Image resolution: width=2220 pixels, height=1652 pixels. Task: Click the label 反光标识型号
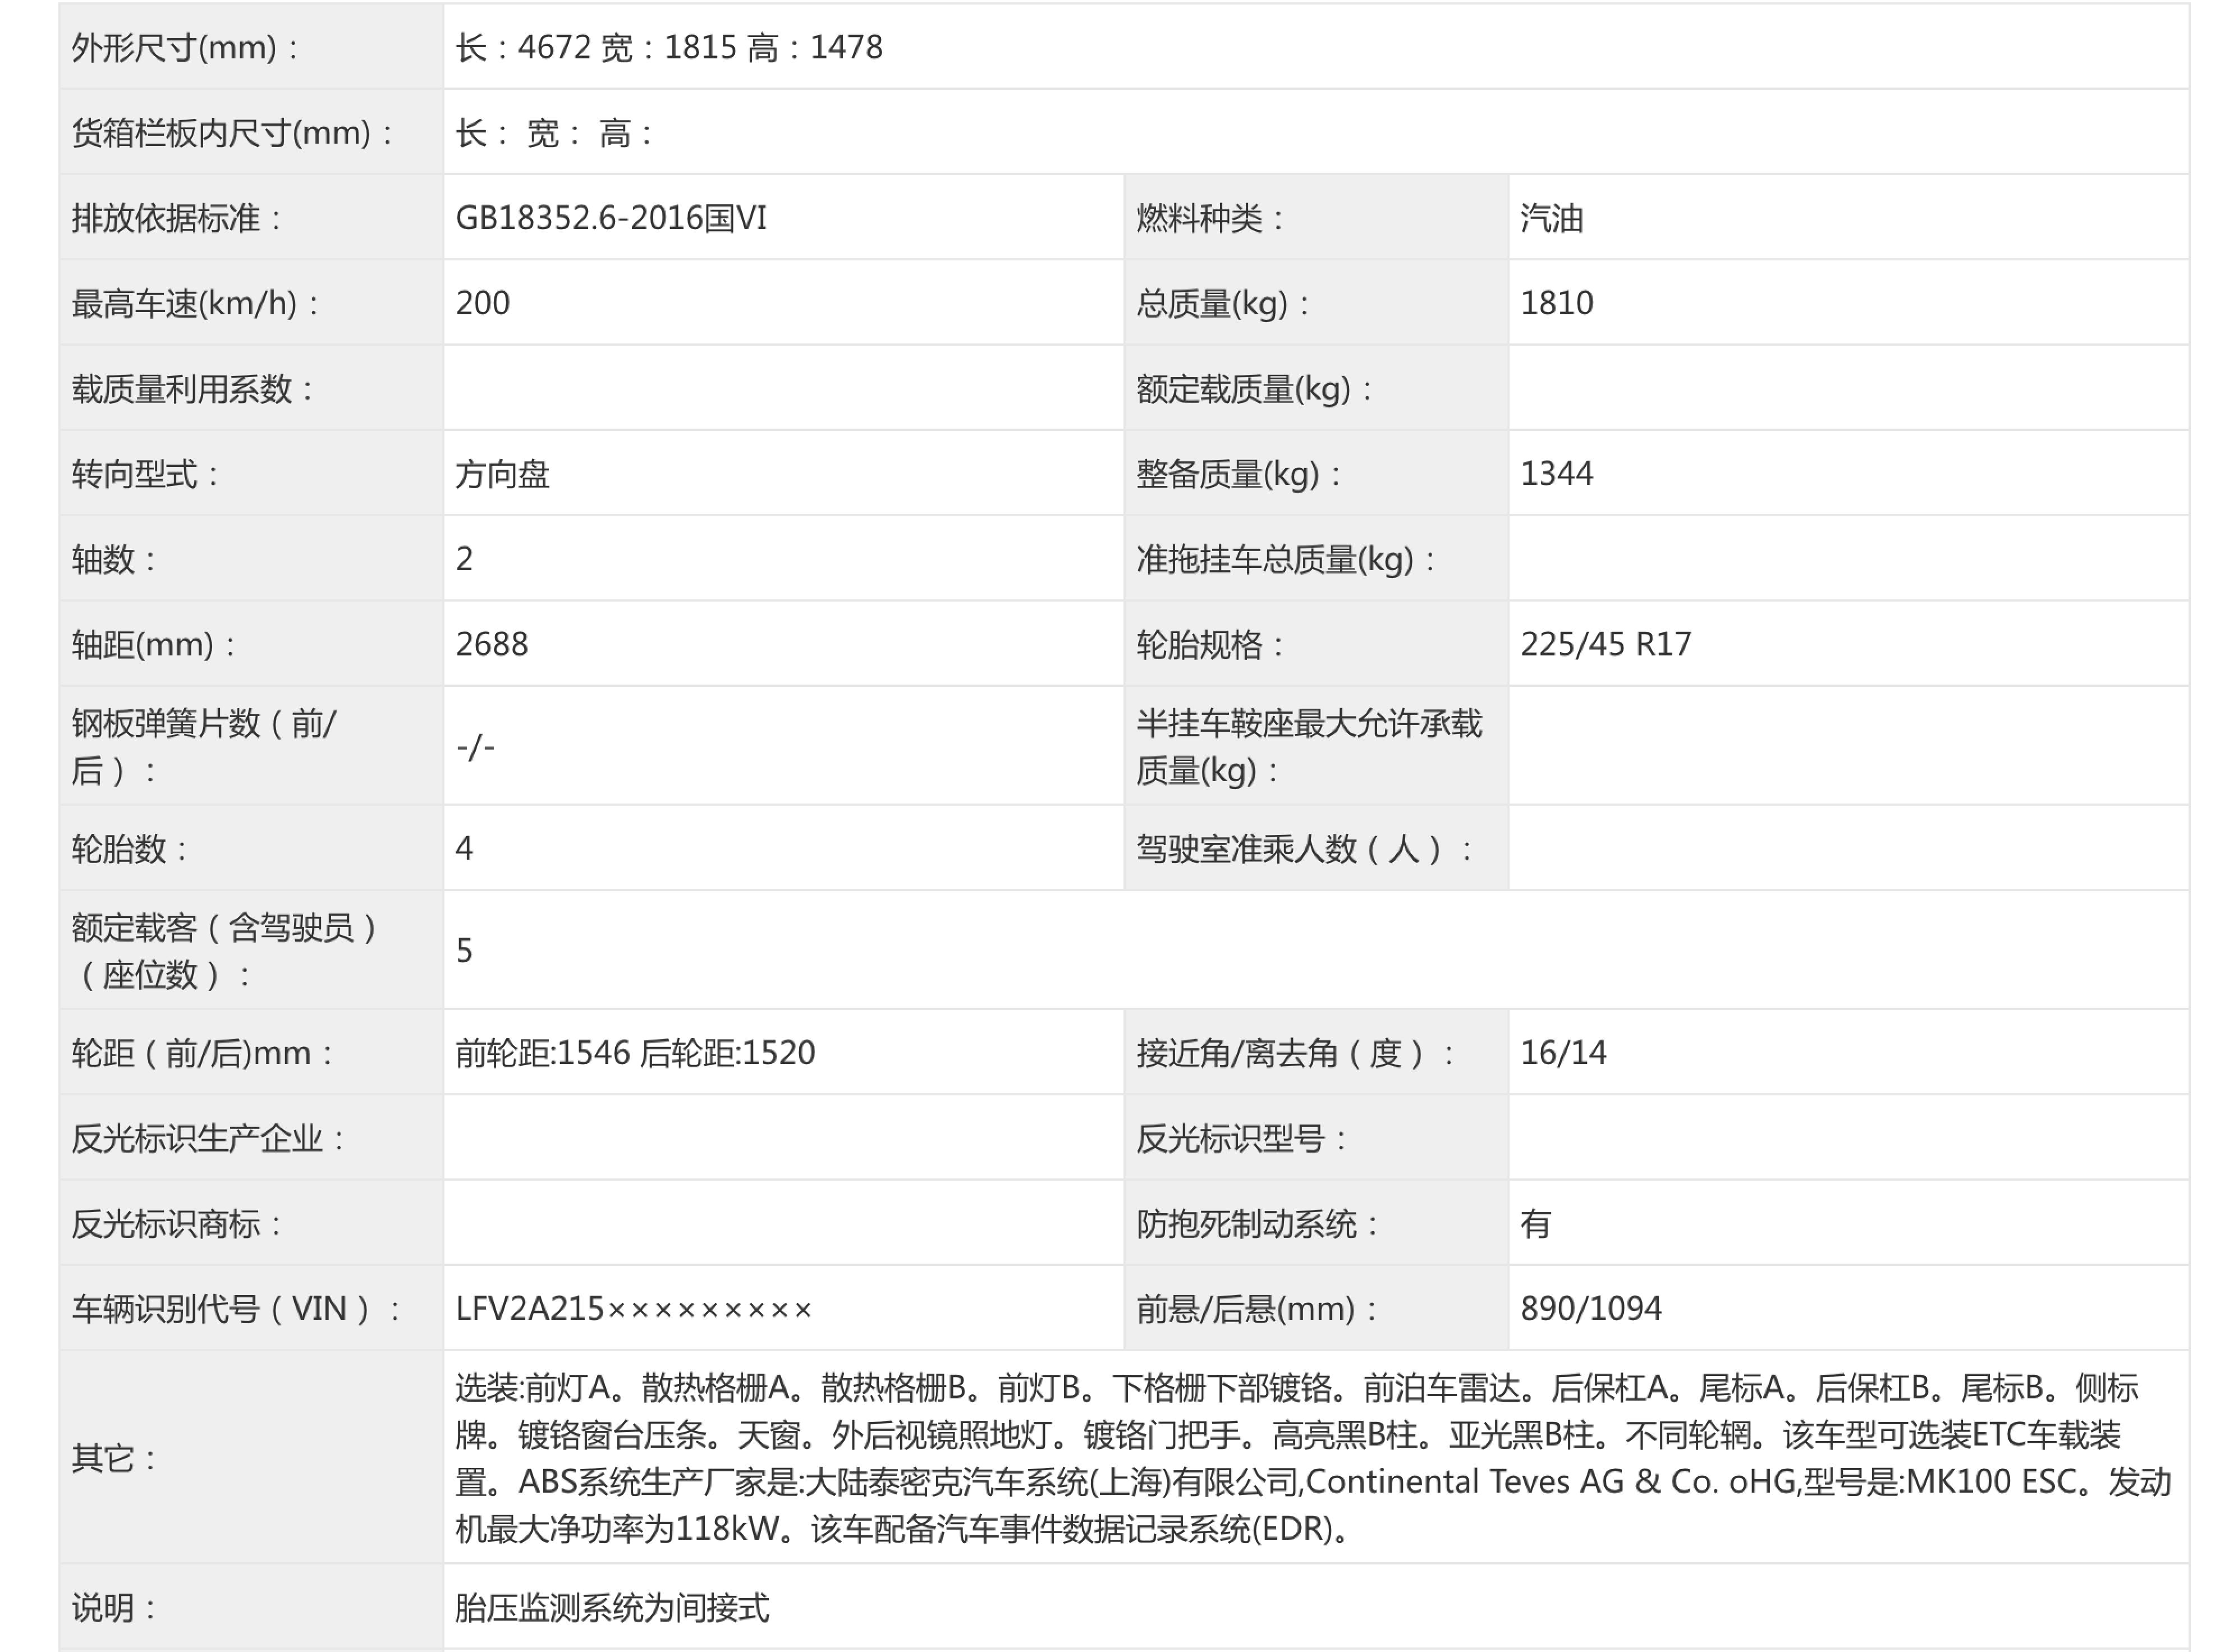[1241, 1138]
